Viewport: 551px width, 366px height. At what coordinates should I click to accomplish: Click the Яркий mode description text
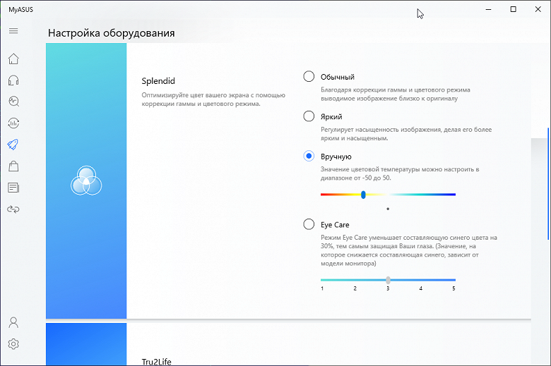pos(406,134)
